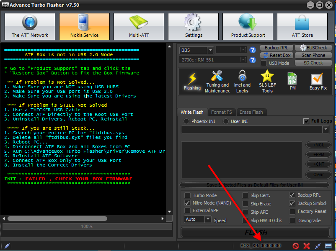Viewport: 336px width, 251px height.
Task: Check the Skip APE option
Action: coord(245,212)
